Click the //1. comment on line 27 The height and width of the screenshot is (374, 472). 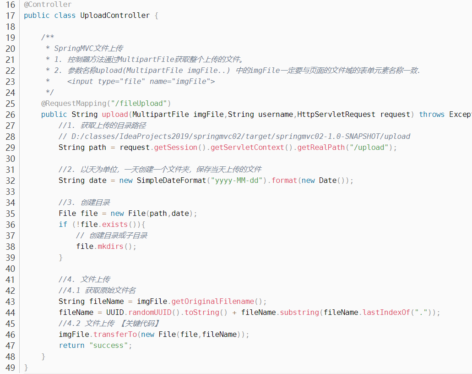(x=102, y=126)
